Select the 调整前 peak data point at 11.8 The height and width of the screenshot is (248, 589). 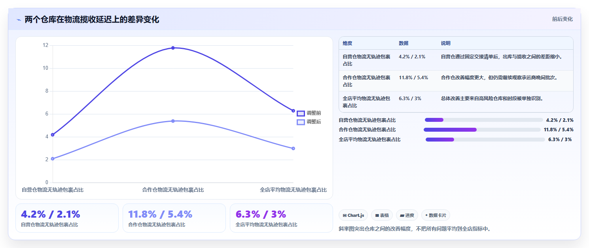click(173, 48)
